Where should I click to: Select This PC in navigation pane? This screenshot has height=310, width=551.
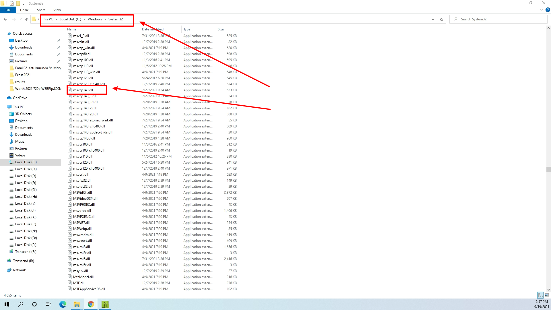18,107
